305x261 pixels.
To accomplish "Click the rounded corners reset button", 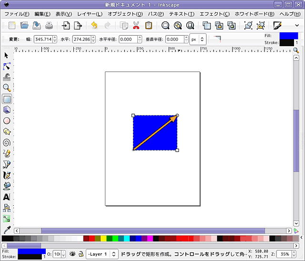I will coord(217,39).
